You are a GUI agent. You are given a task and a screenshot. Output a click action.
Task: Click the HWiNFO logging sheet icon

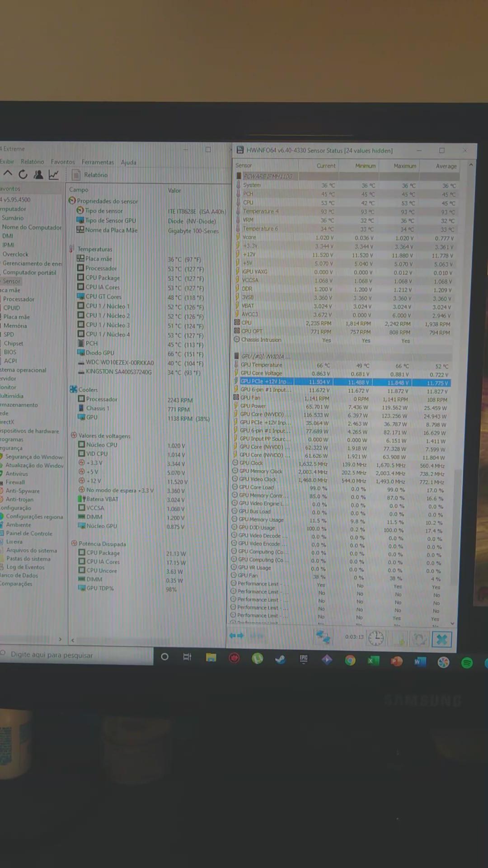[x=399, y=639]
